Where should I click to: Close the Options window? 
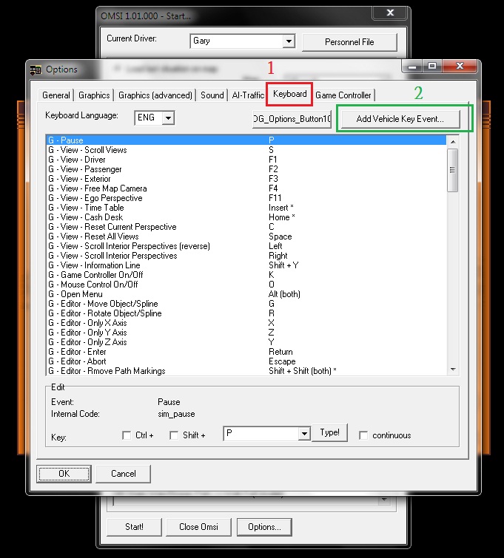coord(460,67)
